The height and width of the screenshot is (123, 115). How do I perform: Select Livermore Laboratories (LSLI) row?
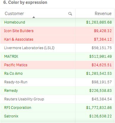coord(57,48)
